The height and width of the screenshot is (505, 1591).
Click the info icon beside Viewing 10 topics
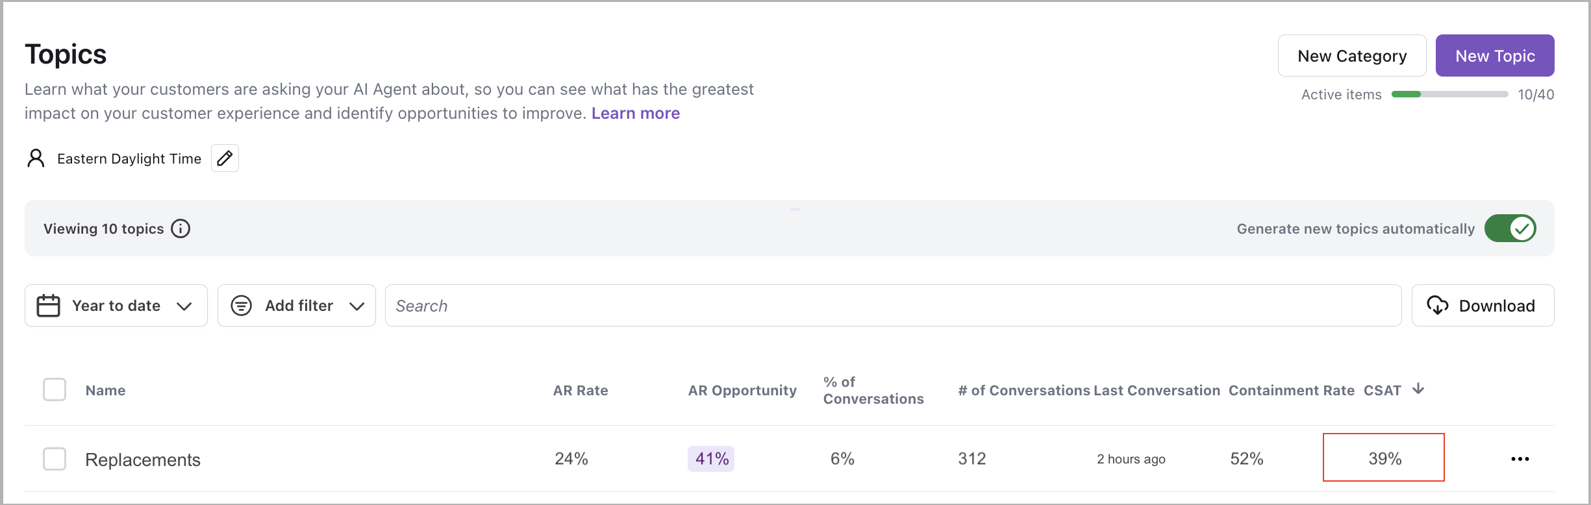[181, 228]
